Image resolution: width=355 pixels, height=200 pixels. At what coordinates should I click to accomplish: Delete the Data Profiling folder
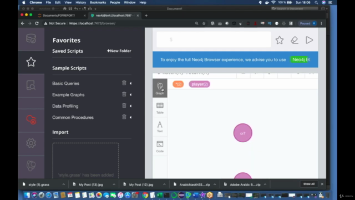[124, 106]
